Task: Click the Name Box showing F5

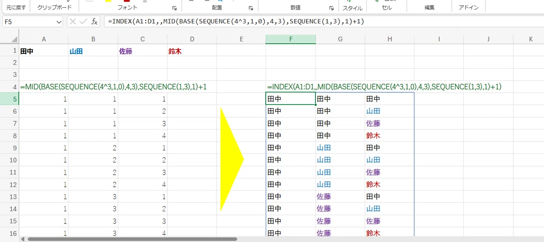Action: coord(29,22)
